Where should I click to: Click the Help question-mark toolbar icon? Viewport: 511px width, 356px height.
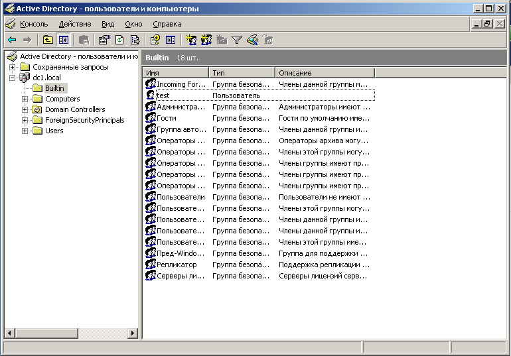tap(155, 40)
